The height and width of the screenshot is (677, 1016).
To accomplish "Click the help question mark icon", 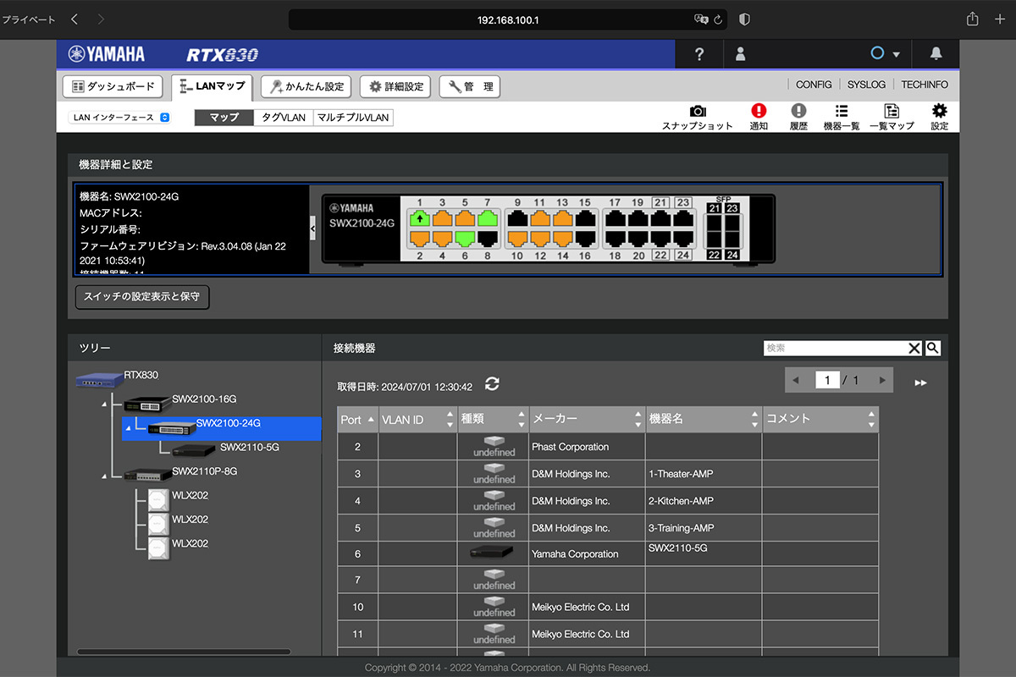I will click(699, 54).
